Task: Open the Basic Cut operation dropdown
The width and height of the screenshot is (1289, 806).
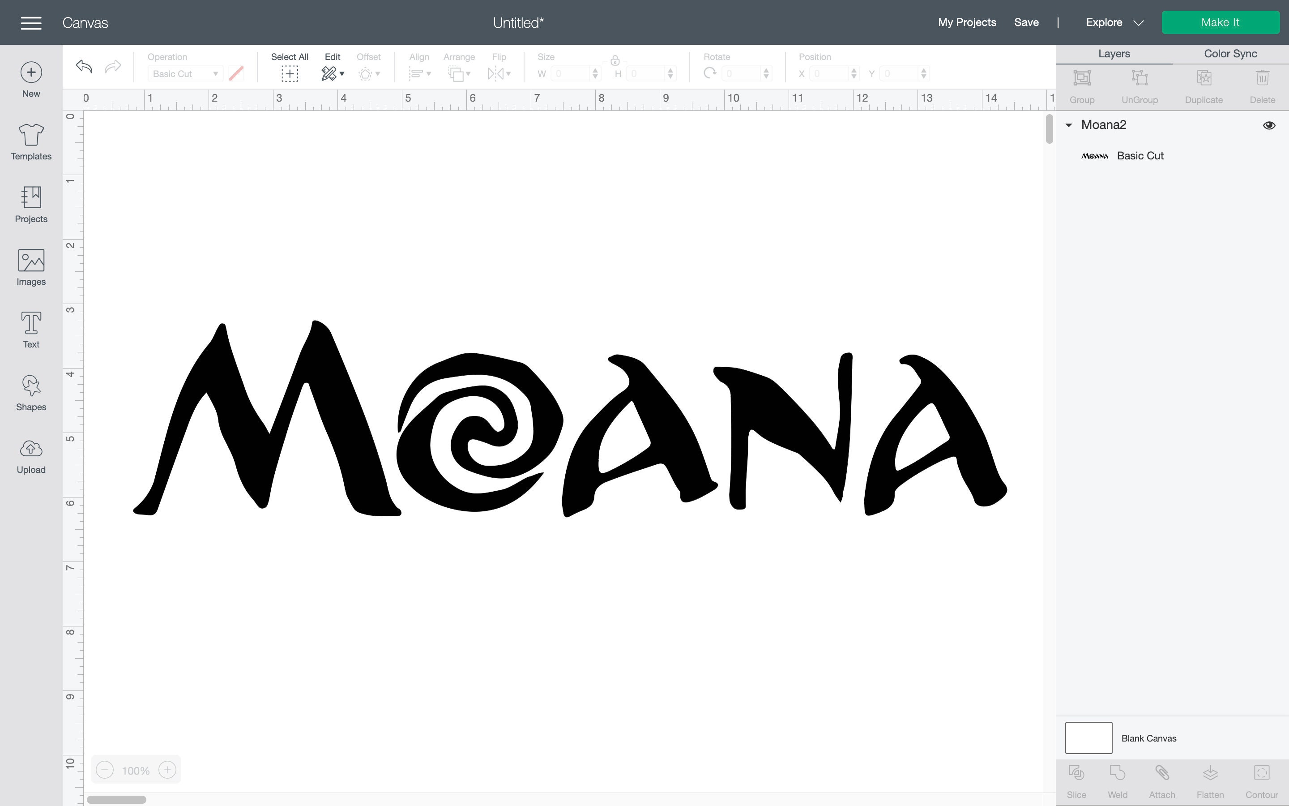Action: (x=185, y=73)
